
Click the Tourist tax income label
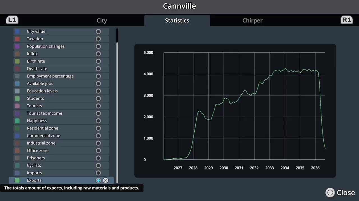[45, 113]
